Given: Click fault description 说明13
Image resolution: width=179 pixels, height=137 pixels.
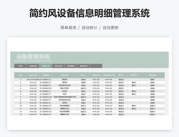Looking at the screenshot, I should tap(153, 114).
